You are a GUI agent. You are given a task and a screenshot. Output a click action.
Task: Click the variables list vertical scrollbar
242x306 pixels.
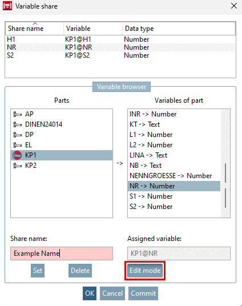click(x=225, y=163)
